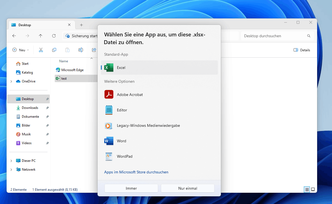Viewport: 332px width, 204px height.
Task: Go up one folder level
Action: click(41, 36)
